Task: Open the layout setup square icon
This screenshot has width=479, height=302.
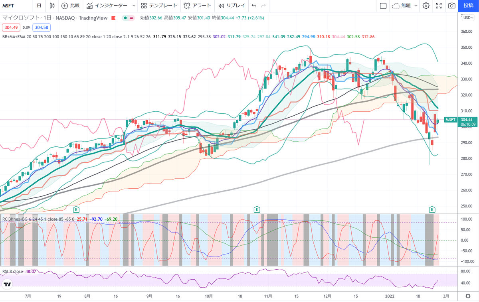Action: tap(383, 6)
